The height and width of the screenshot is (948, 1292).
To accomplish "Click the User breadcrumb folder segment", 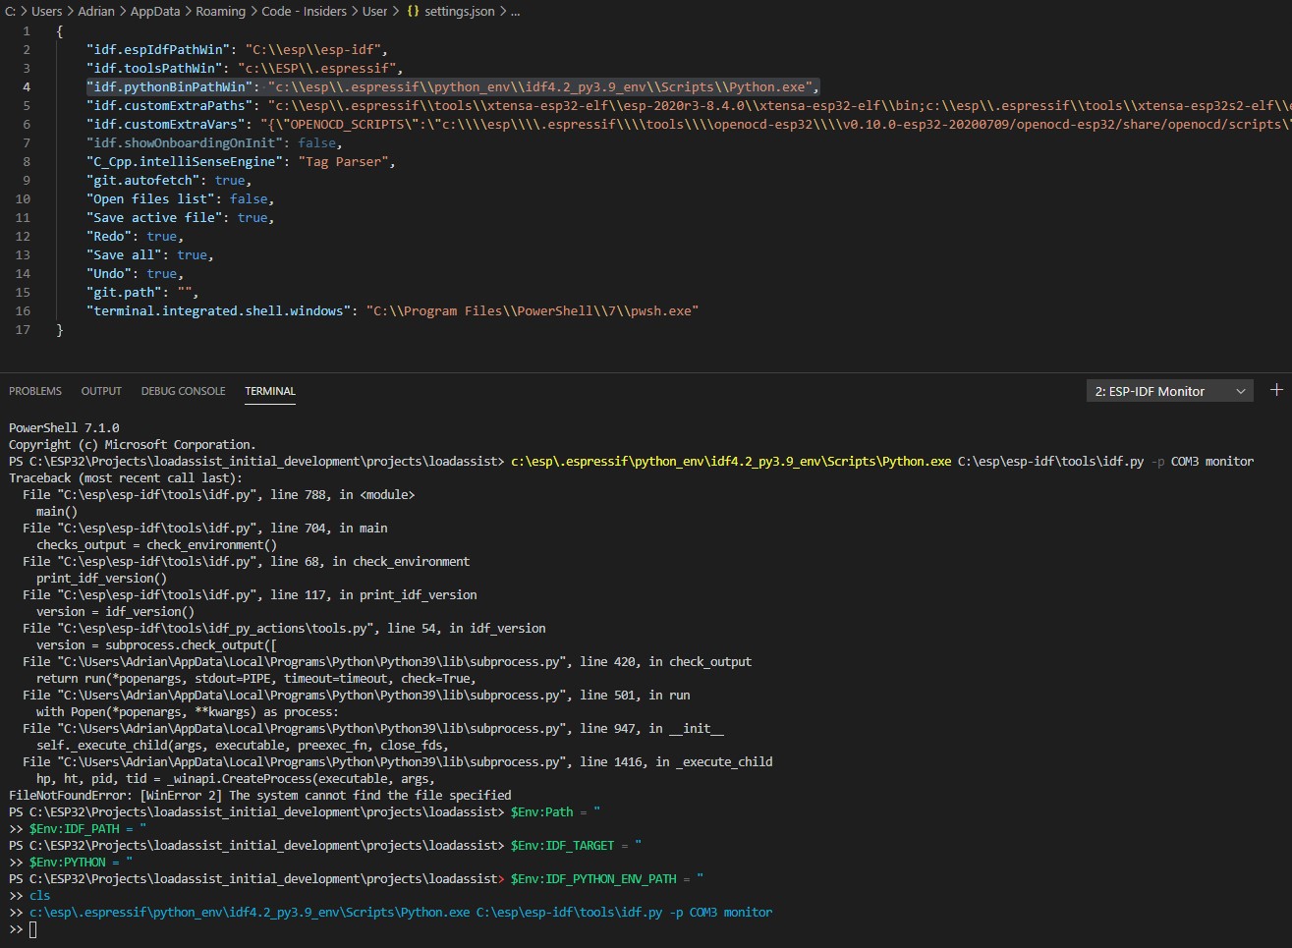I will tap(374, 11).
